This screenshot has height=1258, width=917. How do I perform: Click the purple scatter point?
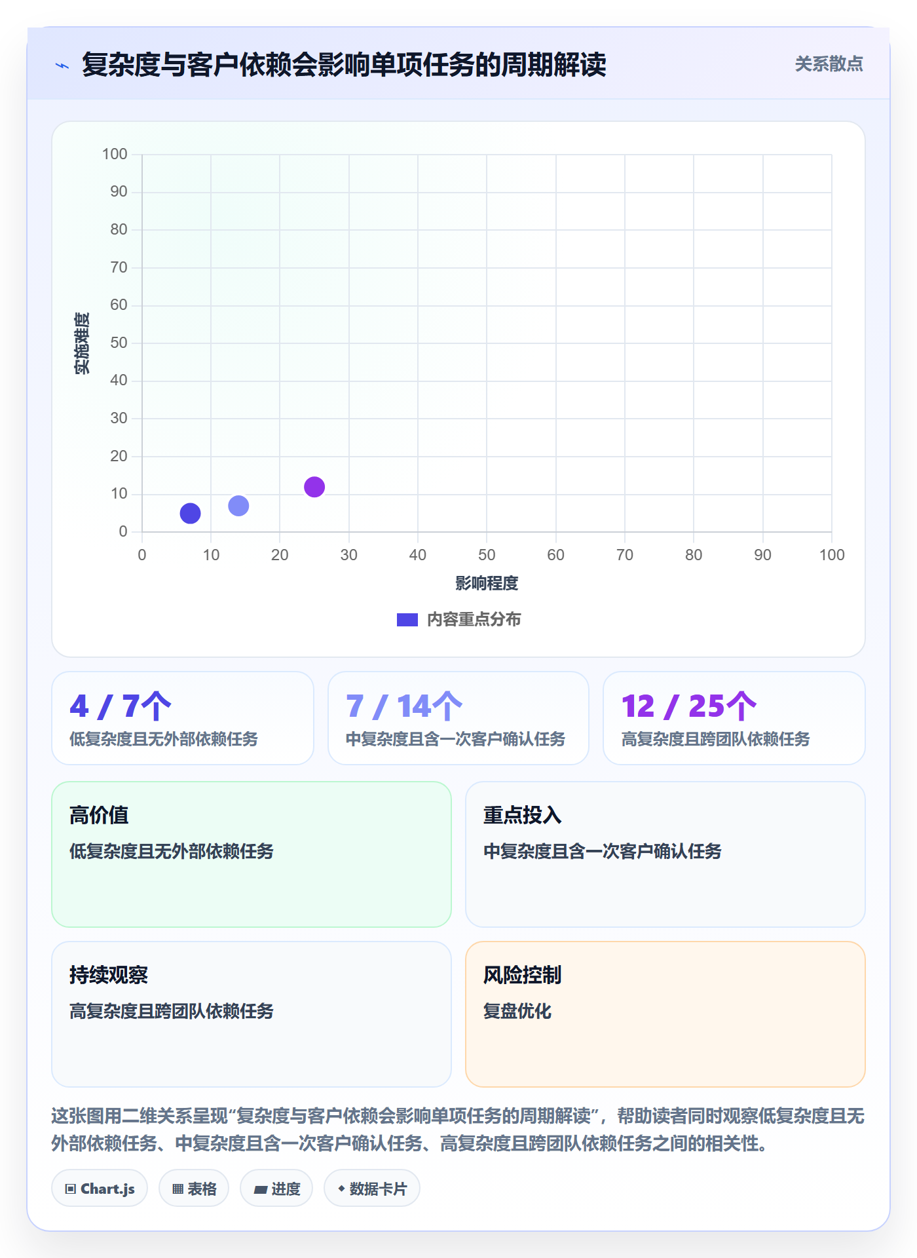pos(314,487)
